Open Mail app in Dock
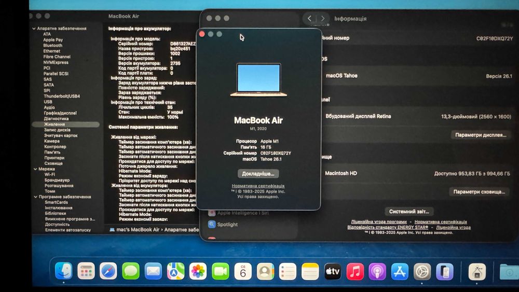The height and width of the screenshot is (292, 519). tap(153, 271)
